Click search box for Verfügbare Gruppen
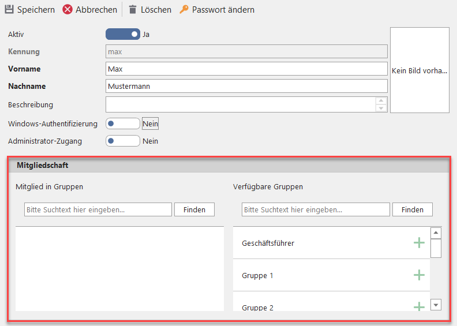This screenshot has height=326, width=457. tap(316, 209)
